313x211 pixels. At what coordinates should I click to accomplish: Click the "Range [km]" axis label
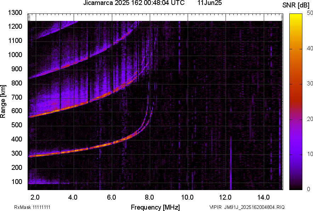[3, 101]
